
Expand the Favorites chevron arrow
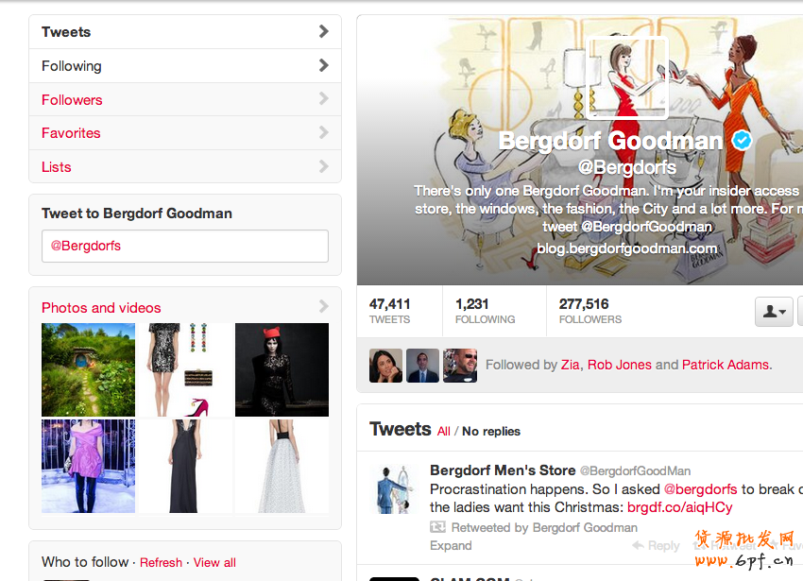point(323,133)
